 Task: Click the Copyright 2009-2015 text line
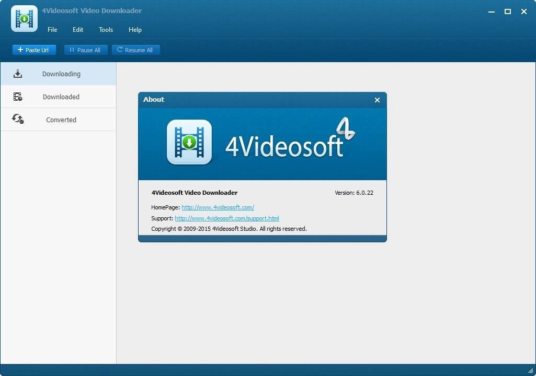pos(229,229)
